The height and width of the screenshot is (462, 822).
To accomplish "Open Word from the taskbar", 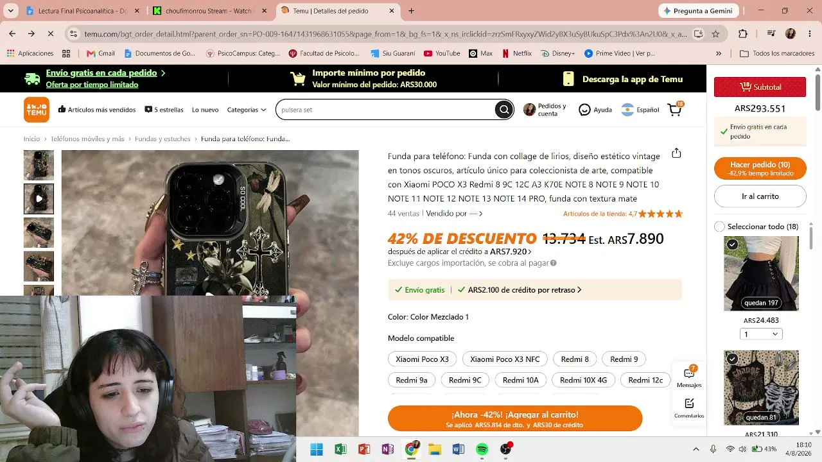I will [459, 449].
